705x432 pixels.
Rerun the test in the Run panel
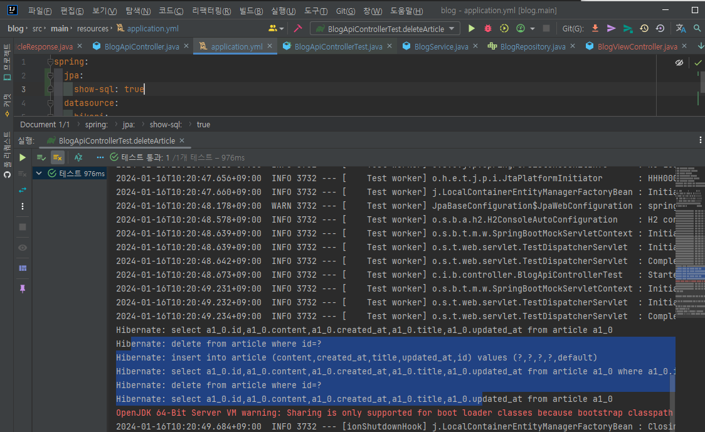(x=23, y=158)
